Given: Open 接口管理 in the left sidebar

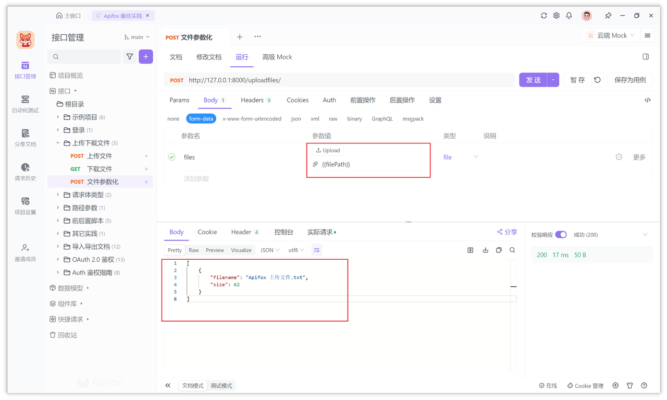Looking at the screenshot, I should (25, 70).
